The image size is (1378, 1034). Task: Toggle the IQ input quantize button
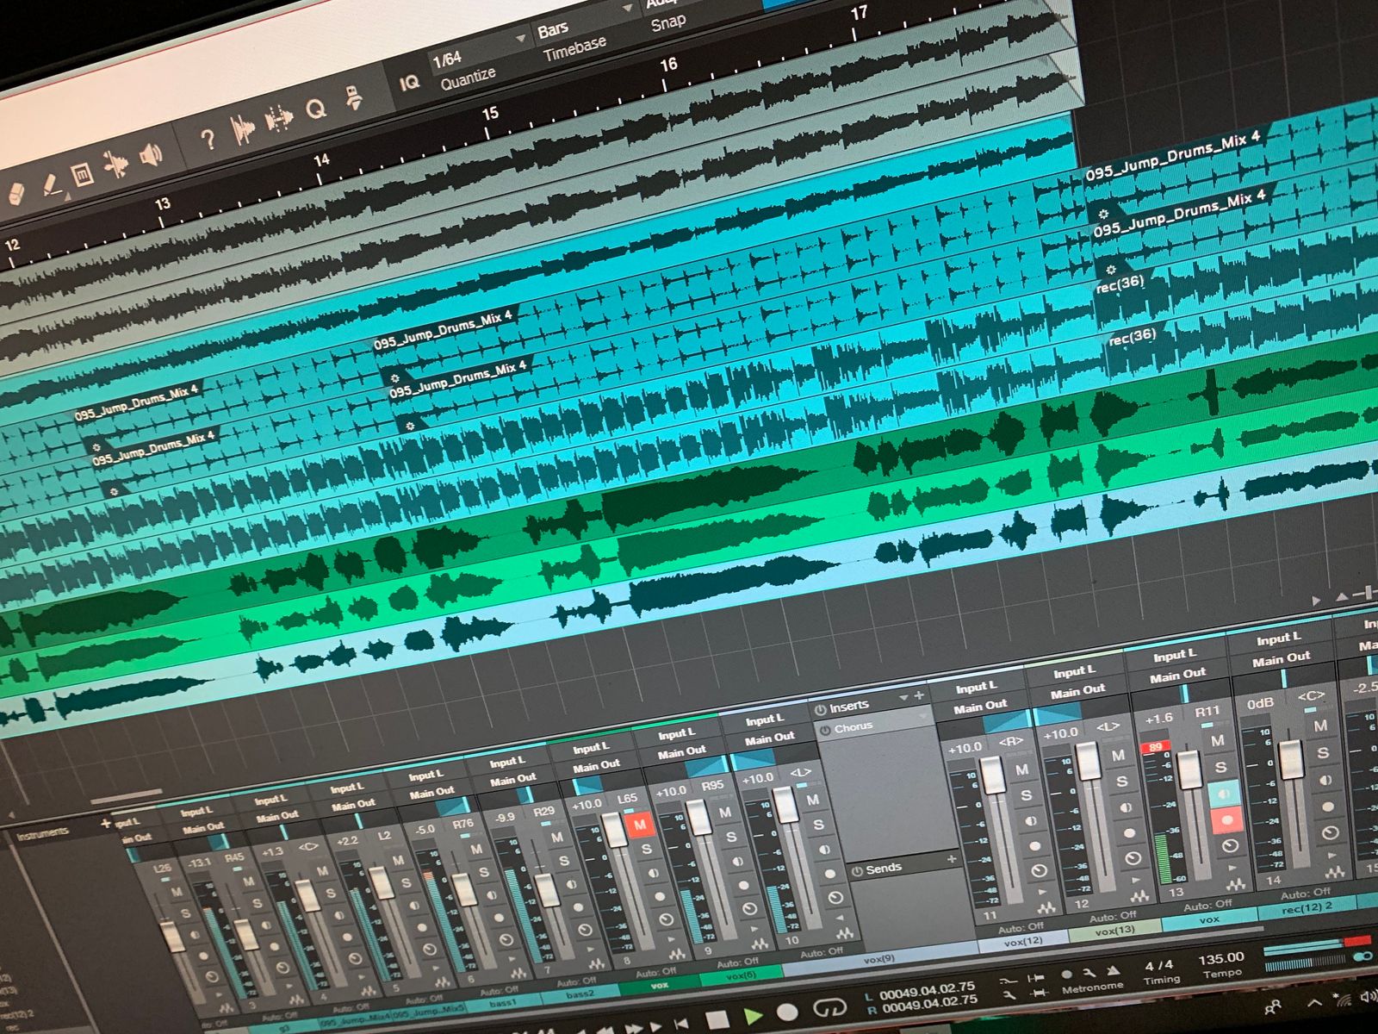pos(409,83)
